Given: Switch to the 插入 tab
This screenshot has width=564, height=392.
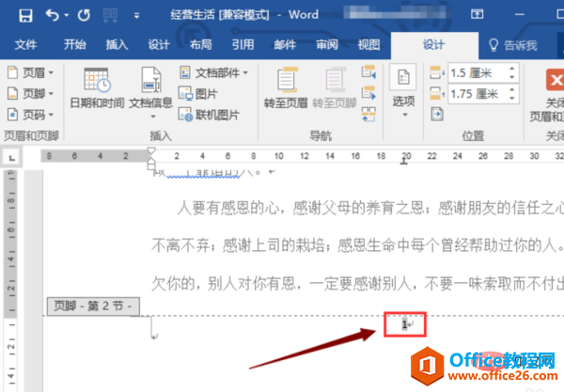Looking at the screenshot, I should [117, 45].
